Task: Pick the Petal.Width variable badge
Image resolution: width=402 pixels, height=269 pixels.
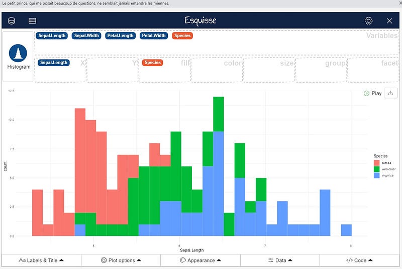Action: [154, 36]
